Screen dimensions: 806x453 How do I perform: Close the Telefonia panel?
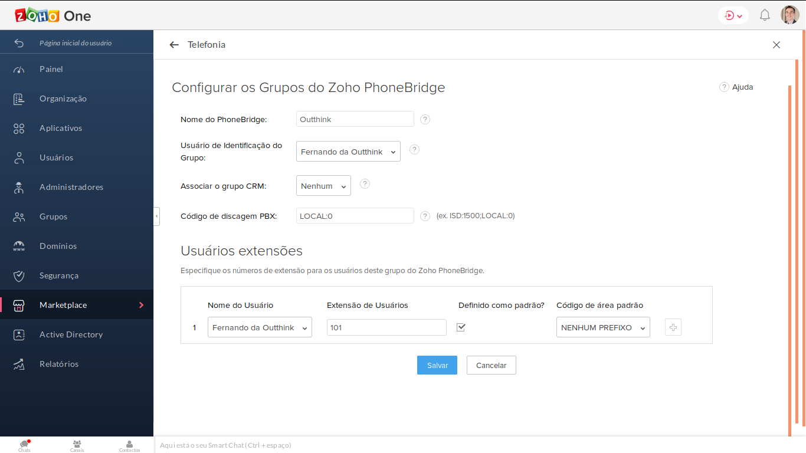click(776, 45)
